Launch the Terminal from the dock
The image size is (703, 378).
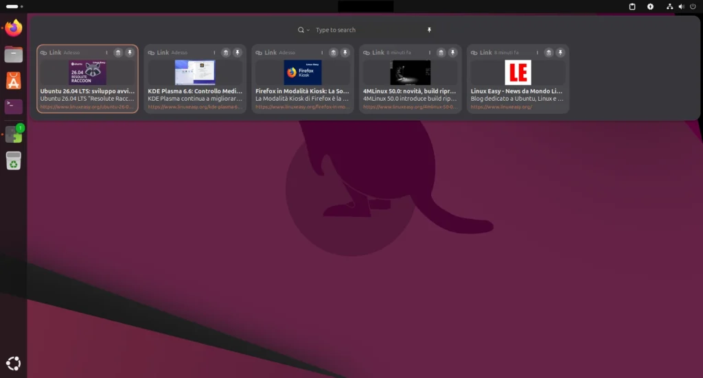point(14,106)
